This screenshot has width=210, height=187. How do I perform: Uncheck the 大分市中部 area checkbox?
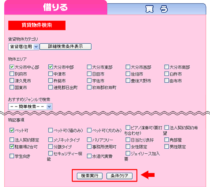(50, 67)
